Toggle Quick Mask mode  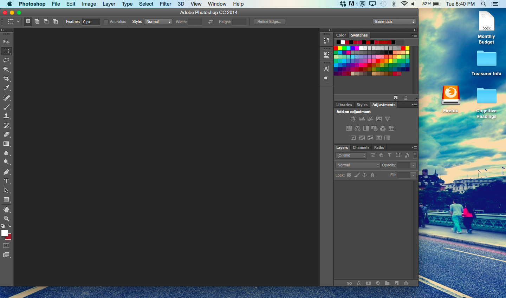tap(6, 246)
